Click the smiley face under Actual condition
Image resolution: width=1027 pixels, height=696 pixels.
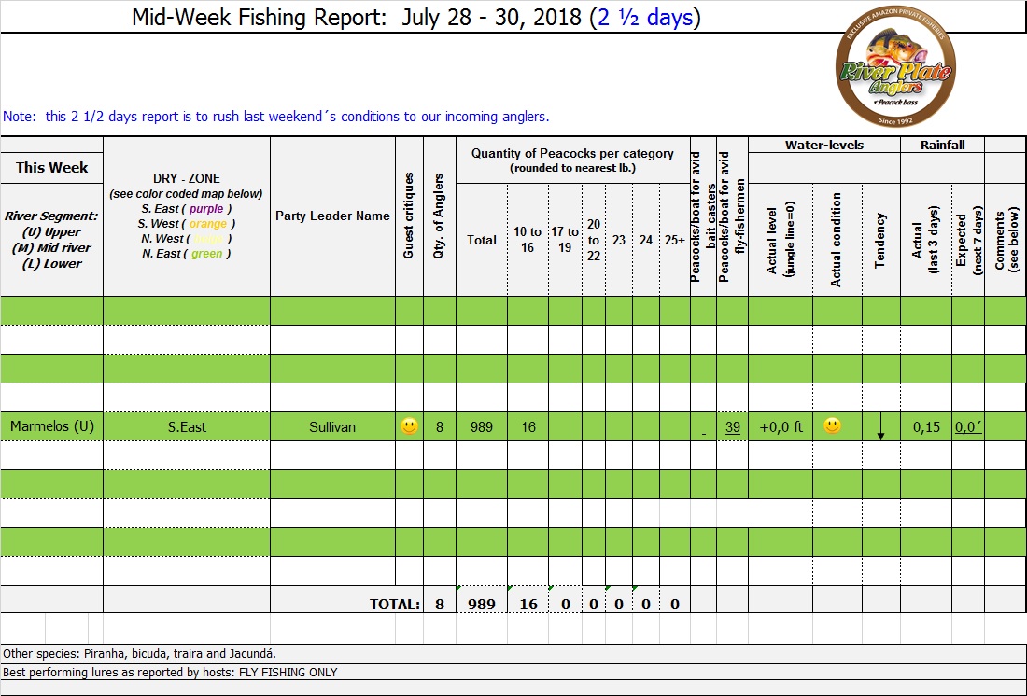(832, 426)
